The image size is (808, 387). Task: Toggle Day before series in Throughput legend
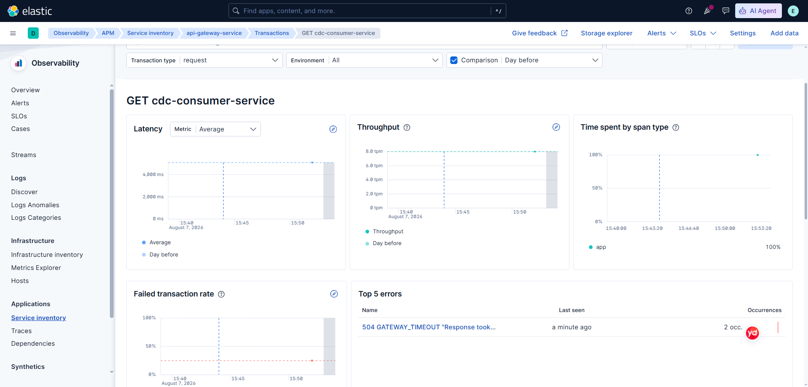pos(383,243)
